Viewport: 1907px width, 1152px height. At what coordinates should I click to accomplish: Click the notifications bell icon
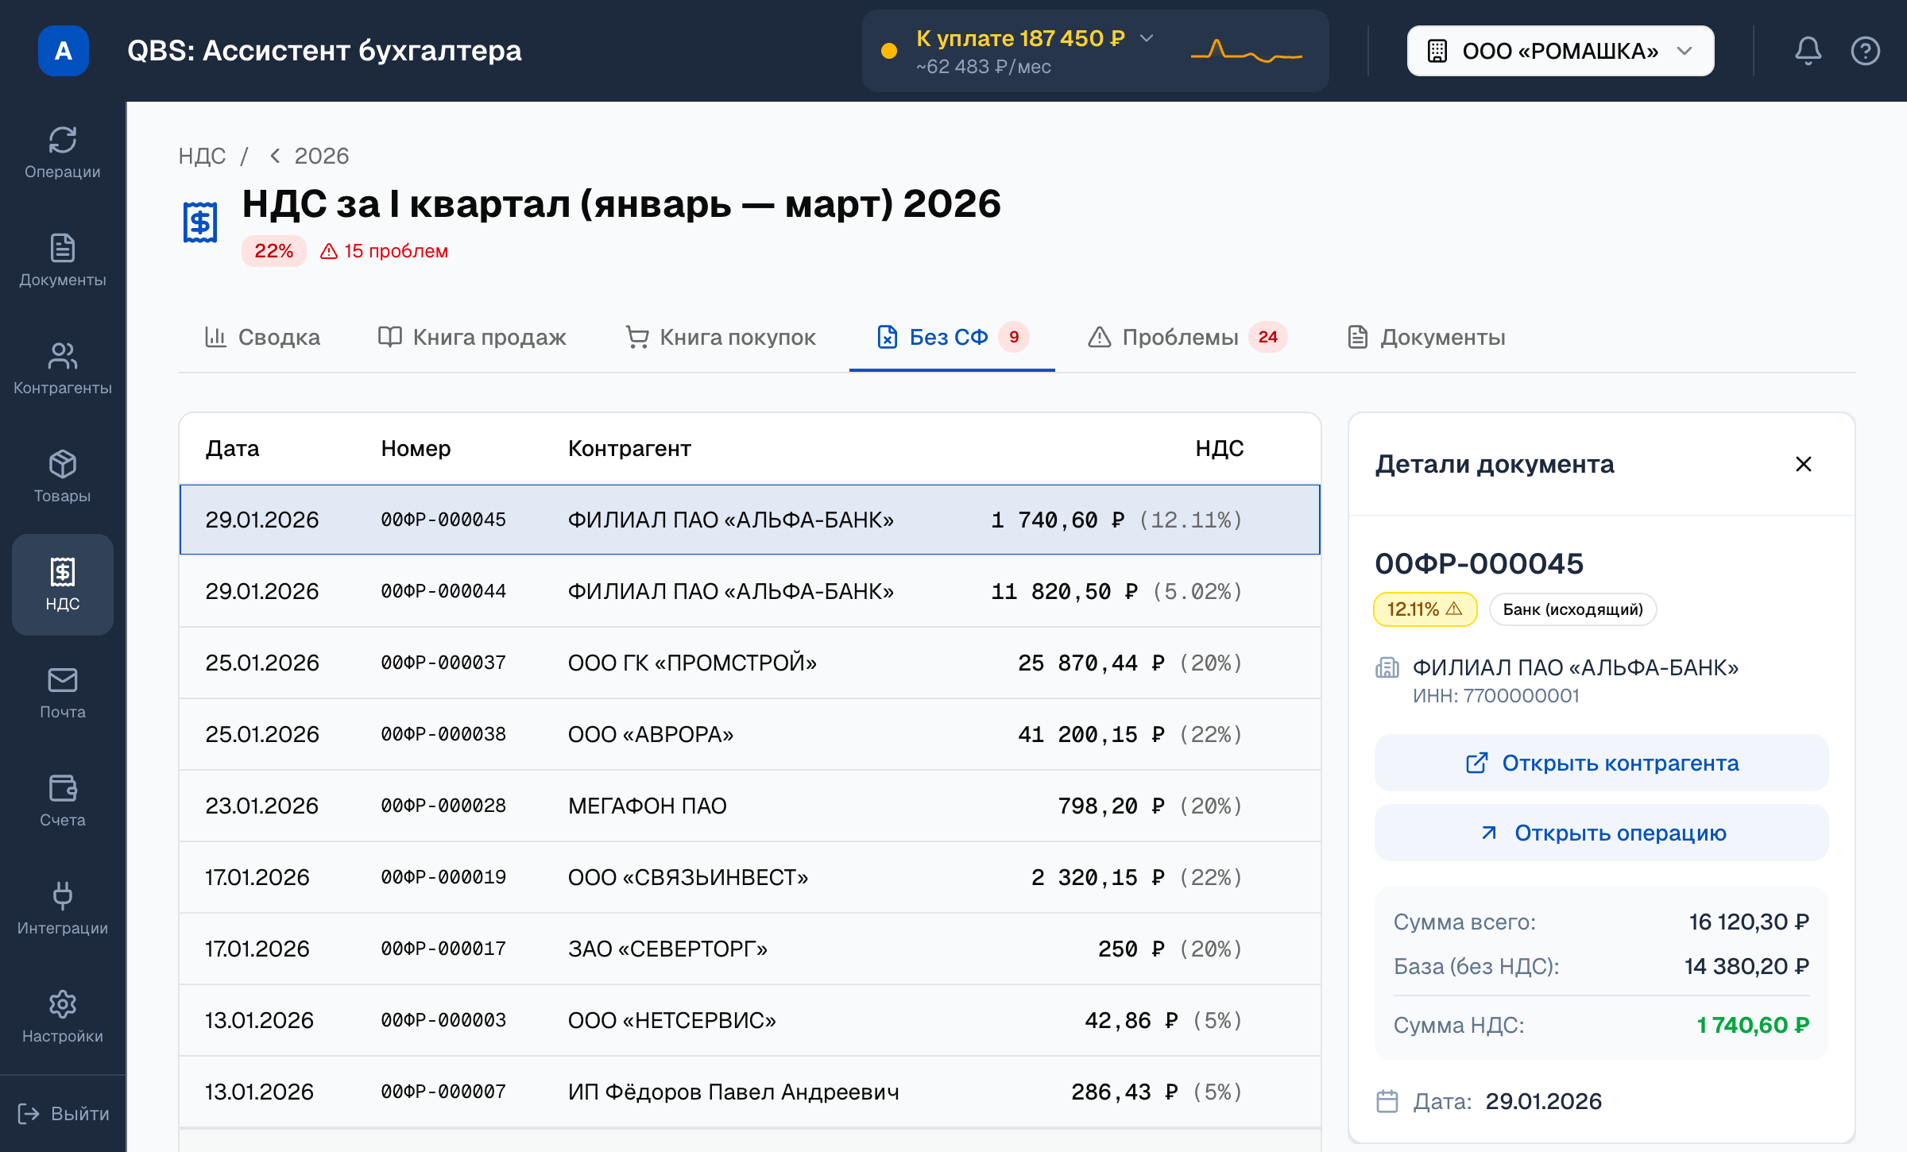[x=1808, y=51]
